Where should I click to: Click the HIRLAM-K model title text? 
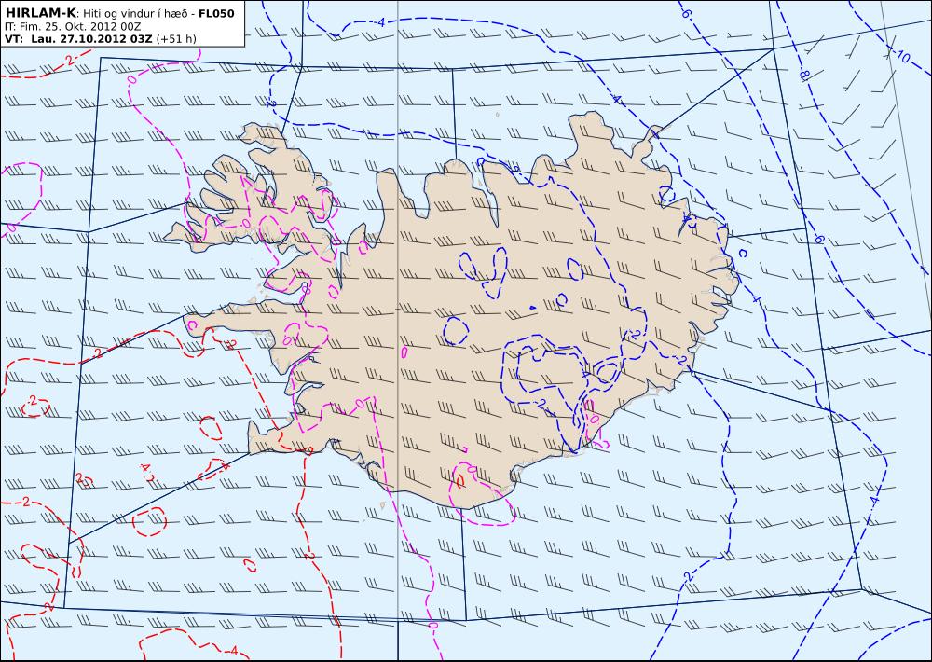click(x=41, y=13)
